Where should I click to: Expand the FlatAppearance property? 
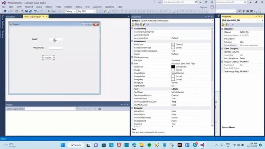click(x=132, y=57)
